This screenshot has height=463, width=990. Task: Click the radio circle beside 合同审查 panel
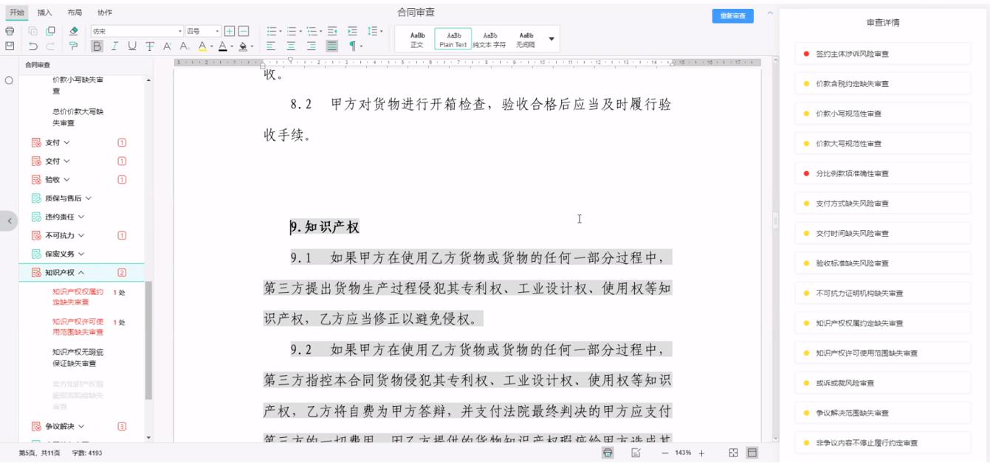pos(9,80)
